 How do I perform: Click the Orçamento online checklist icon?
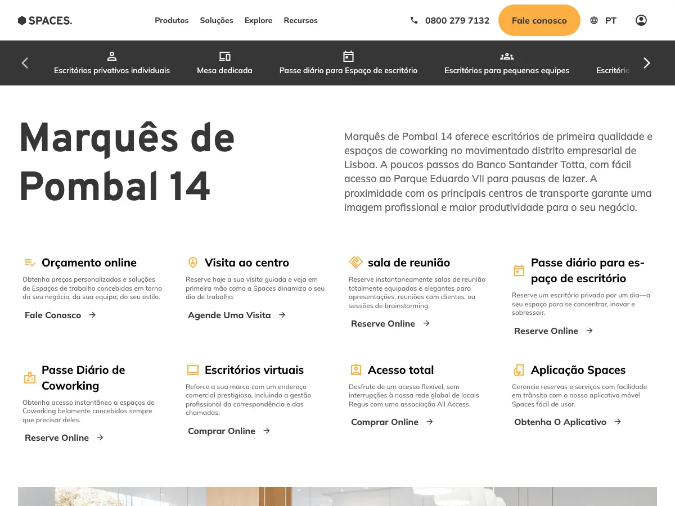click(30, 263)
